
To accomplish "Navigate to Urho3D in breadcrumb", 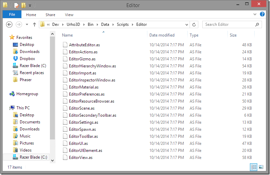I will tap(73, 24).
